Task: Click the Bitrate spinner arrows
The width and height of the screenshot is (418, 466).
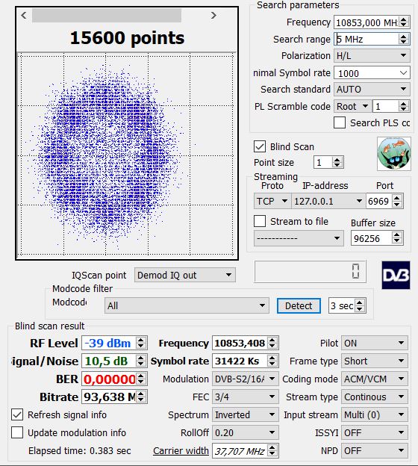Action: (141, 397)
